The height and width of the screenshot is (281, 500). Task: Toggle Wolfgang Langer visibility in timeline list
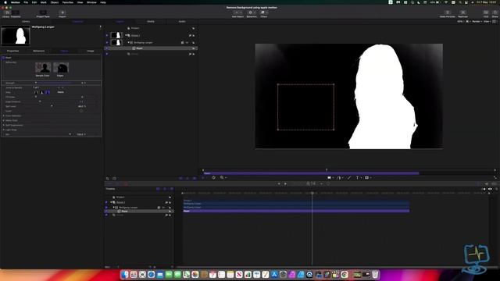[x=106, y=208]
